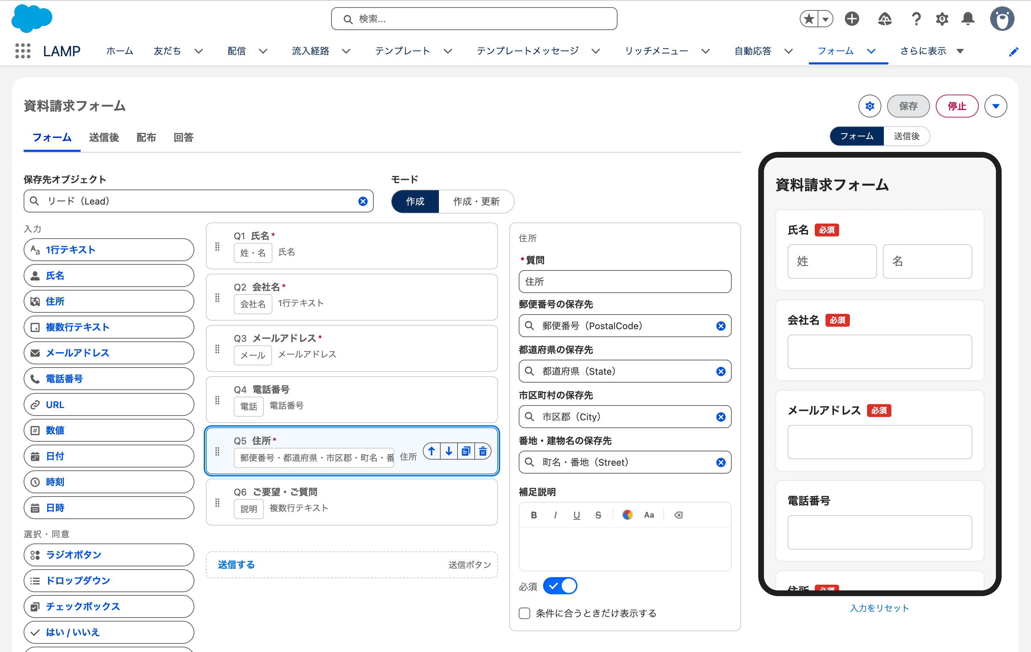The height and width of the screenshot is (652, 1031).
Task: Add a ラジオボタン field
Action: click(109, 555)
